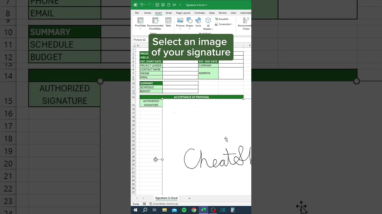Expand the Shapes dropdown arrow
Viewport: 382px width, 214px height.
click(x=190, y=29)
